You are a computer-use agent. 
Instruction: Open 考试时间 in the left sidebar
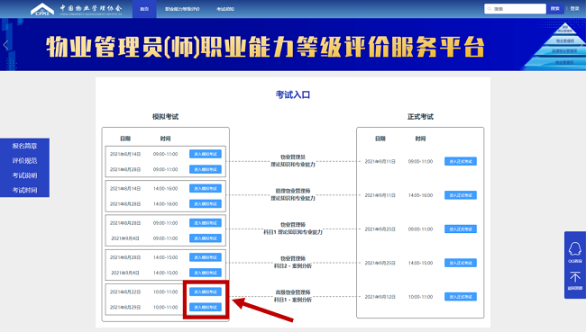pos(24,190)
